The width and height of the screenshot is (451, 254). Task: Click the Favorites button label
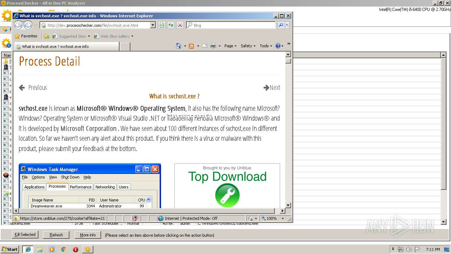pyautogui.click(x=29, y=36)
